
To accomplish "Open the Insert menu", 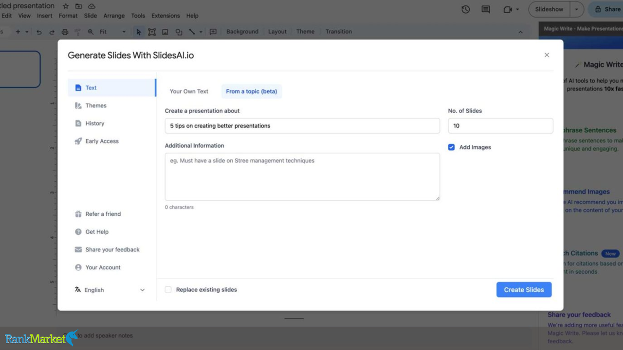I will (44, 16).
